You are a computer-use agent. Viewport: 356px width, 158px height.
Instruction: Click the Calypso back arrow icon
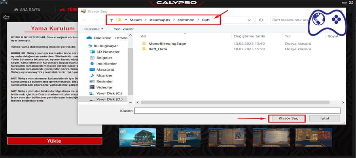pyautogui.click(x=6, y=17)
